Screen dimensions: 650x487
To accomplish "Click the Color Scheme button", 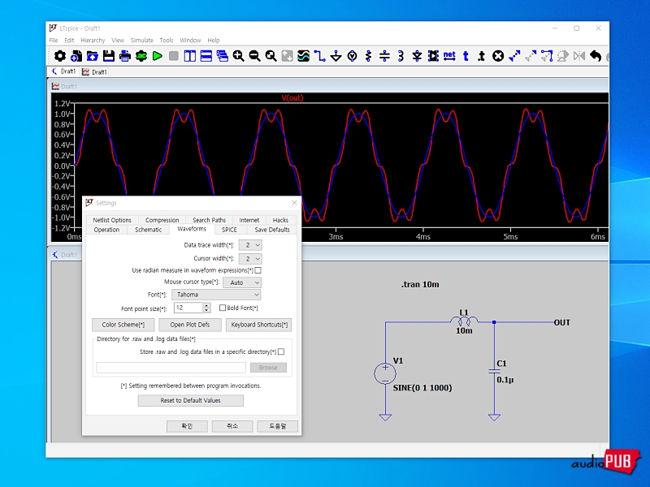I will point(123,325).
